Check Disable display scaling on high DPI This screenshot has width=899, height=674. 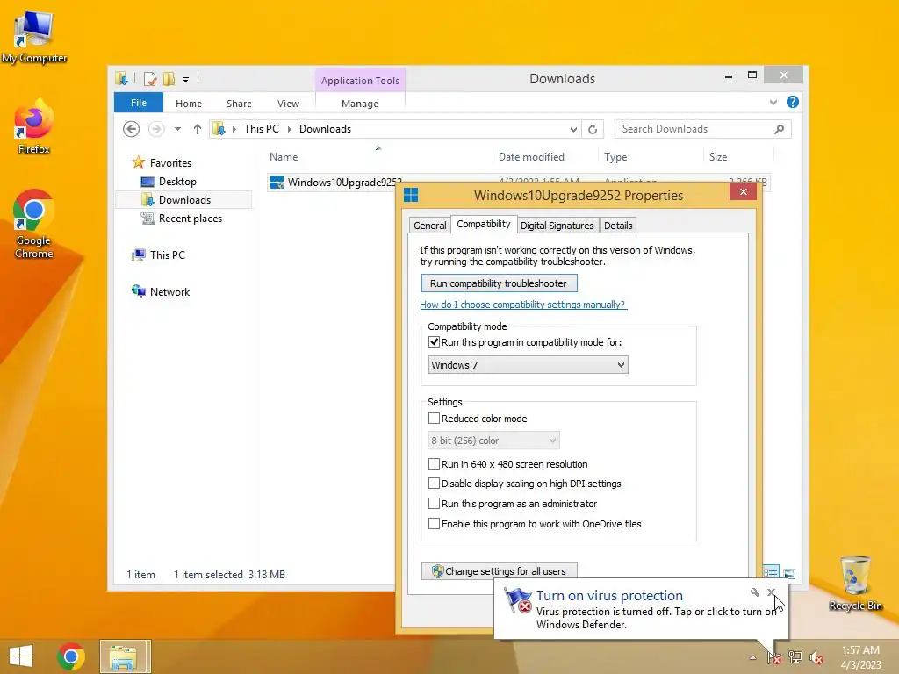(x=434, y=484)
